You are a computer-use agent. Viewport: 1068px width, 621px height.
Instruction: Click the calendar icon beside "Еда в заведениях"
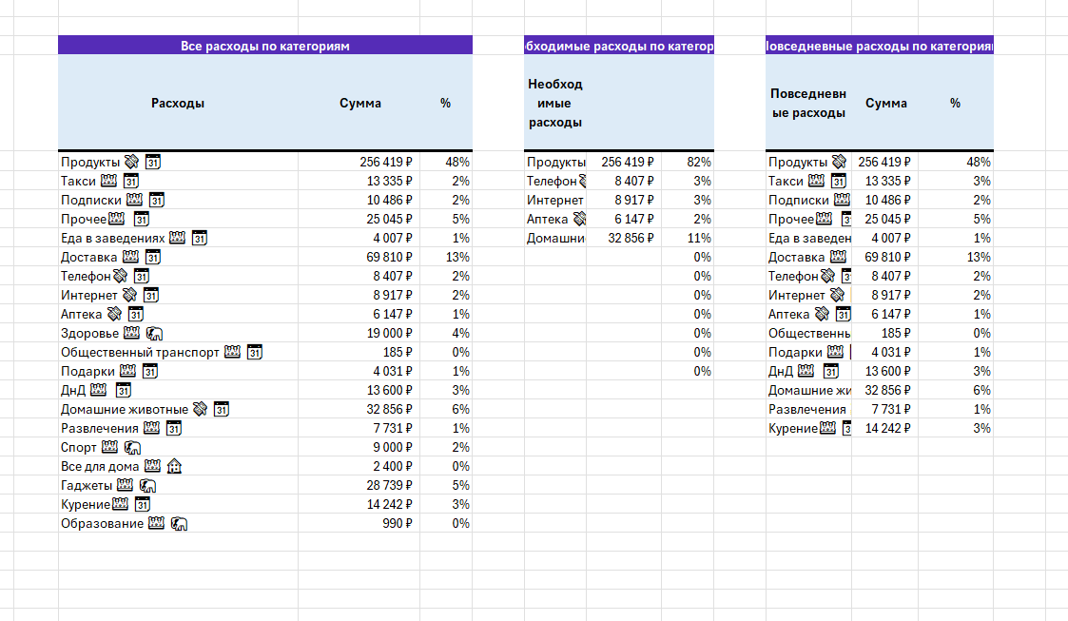click(x=200, y=238)
